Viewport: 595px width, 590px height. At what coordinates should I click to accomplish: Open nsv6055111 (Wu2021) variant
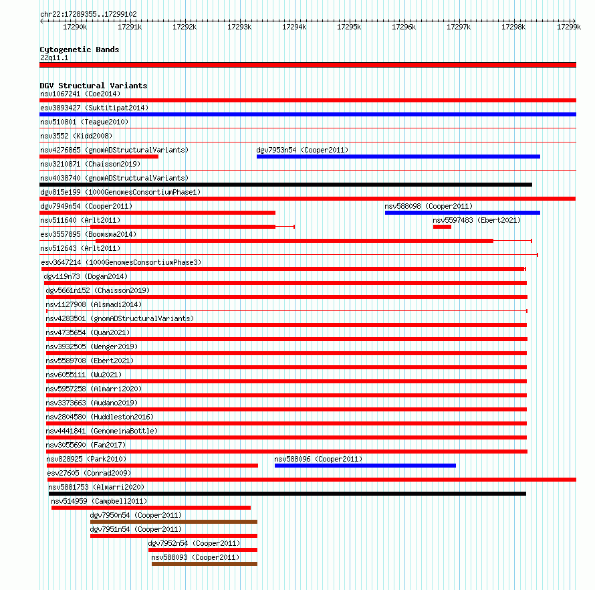[84, 375]
